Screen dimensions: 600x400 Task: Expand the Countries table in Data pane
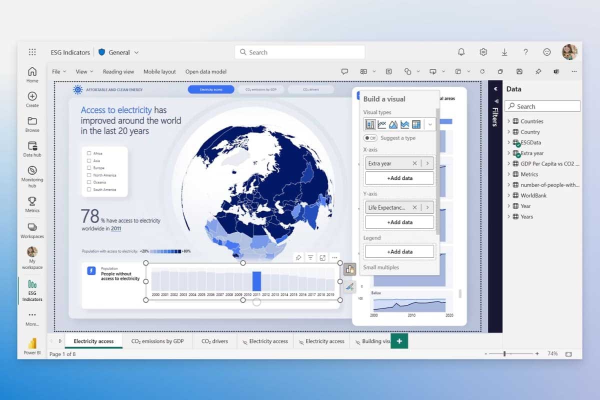pos(510,121)
